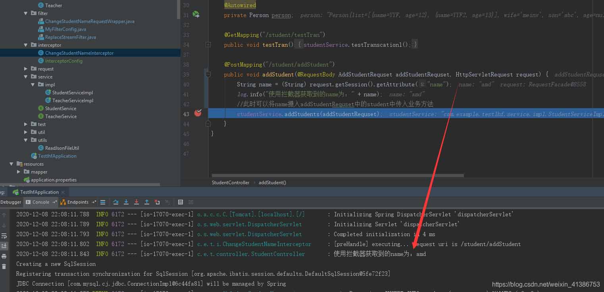This screenshot has width=604, height=292.
Task: Click the Step Out debug icon
Action: tap(148, 202)
